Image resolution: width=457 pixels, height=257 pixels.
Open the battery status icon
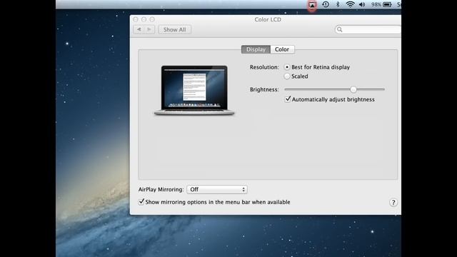387,4
